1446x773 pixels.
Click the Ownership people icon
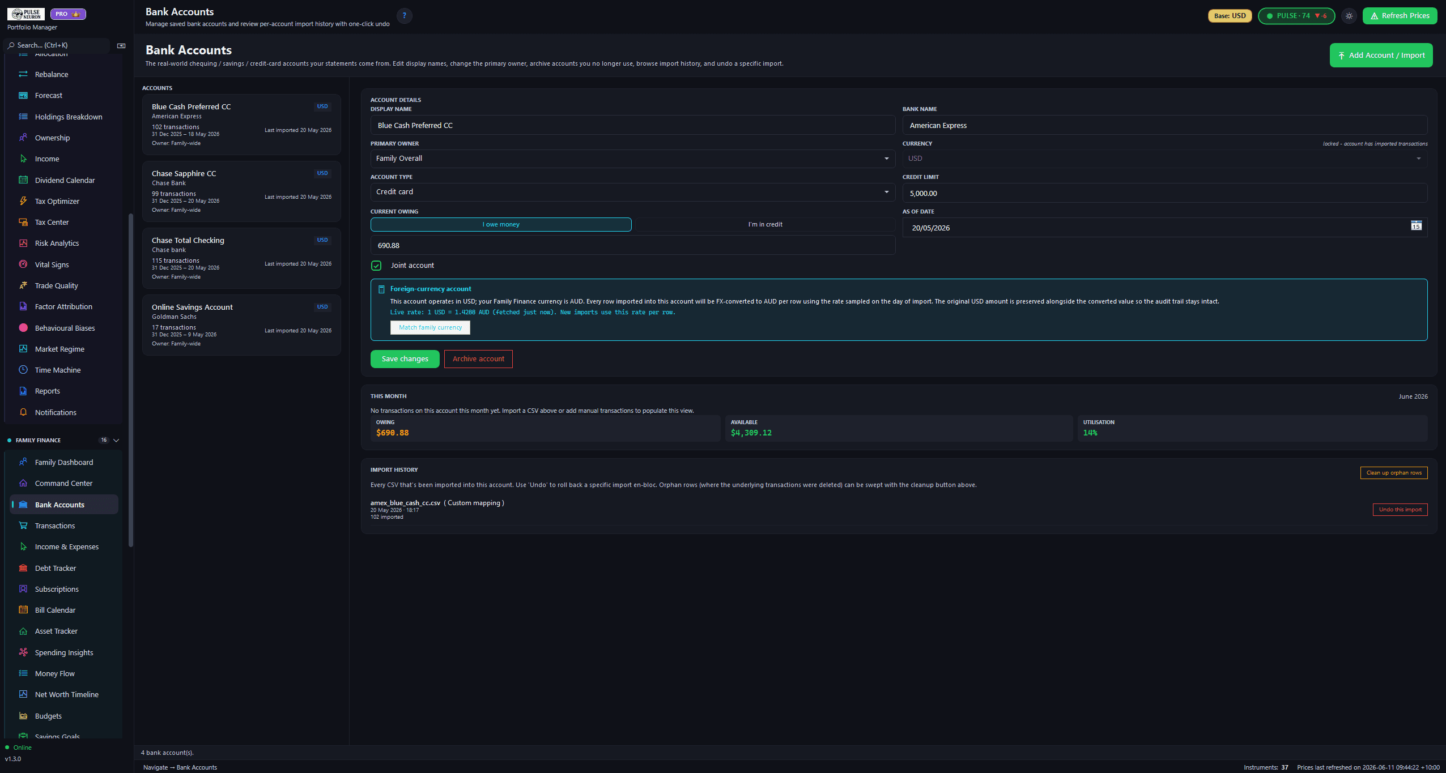[23, 138]
